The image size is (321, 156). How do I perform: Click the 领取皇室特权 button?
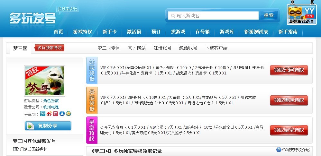(x=289, y=130)
